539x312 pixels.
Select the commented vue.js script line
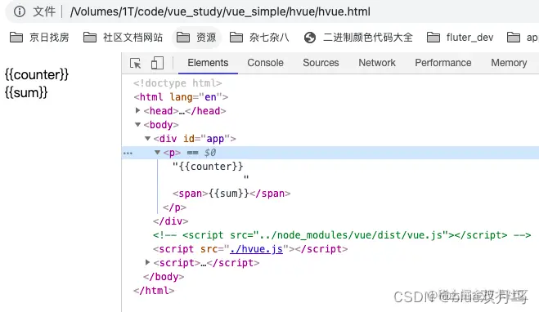click(x=342, y=235)
